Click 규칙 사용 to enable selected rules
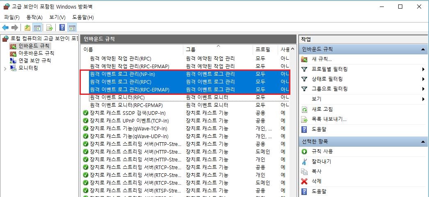 tap(322, 151)
